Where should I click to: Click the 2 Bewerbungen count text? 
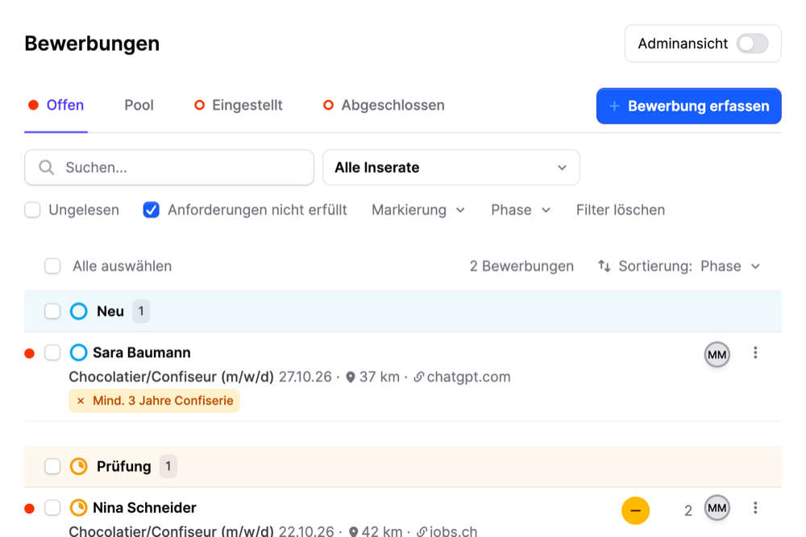coord(521,266)
